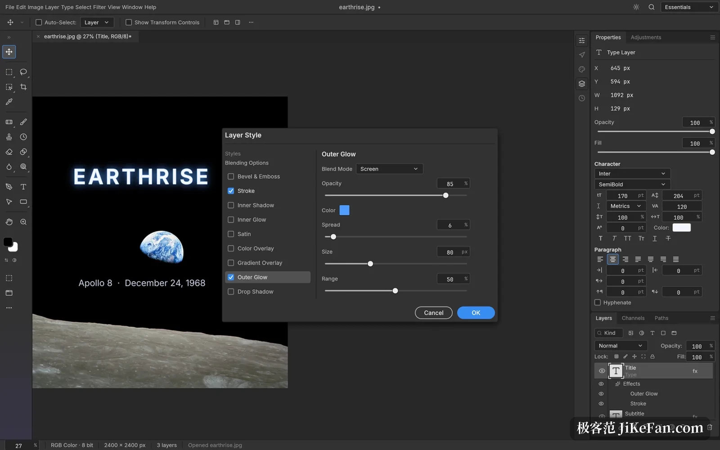This screenshot has width=720, height=450.
Task: Click the Layers panel icon in dock
Action: coord(582,84)
